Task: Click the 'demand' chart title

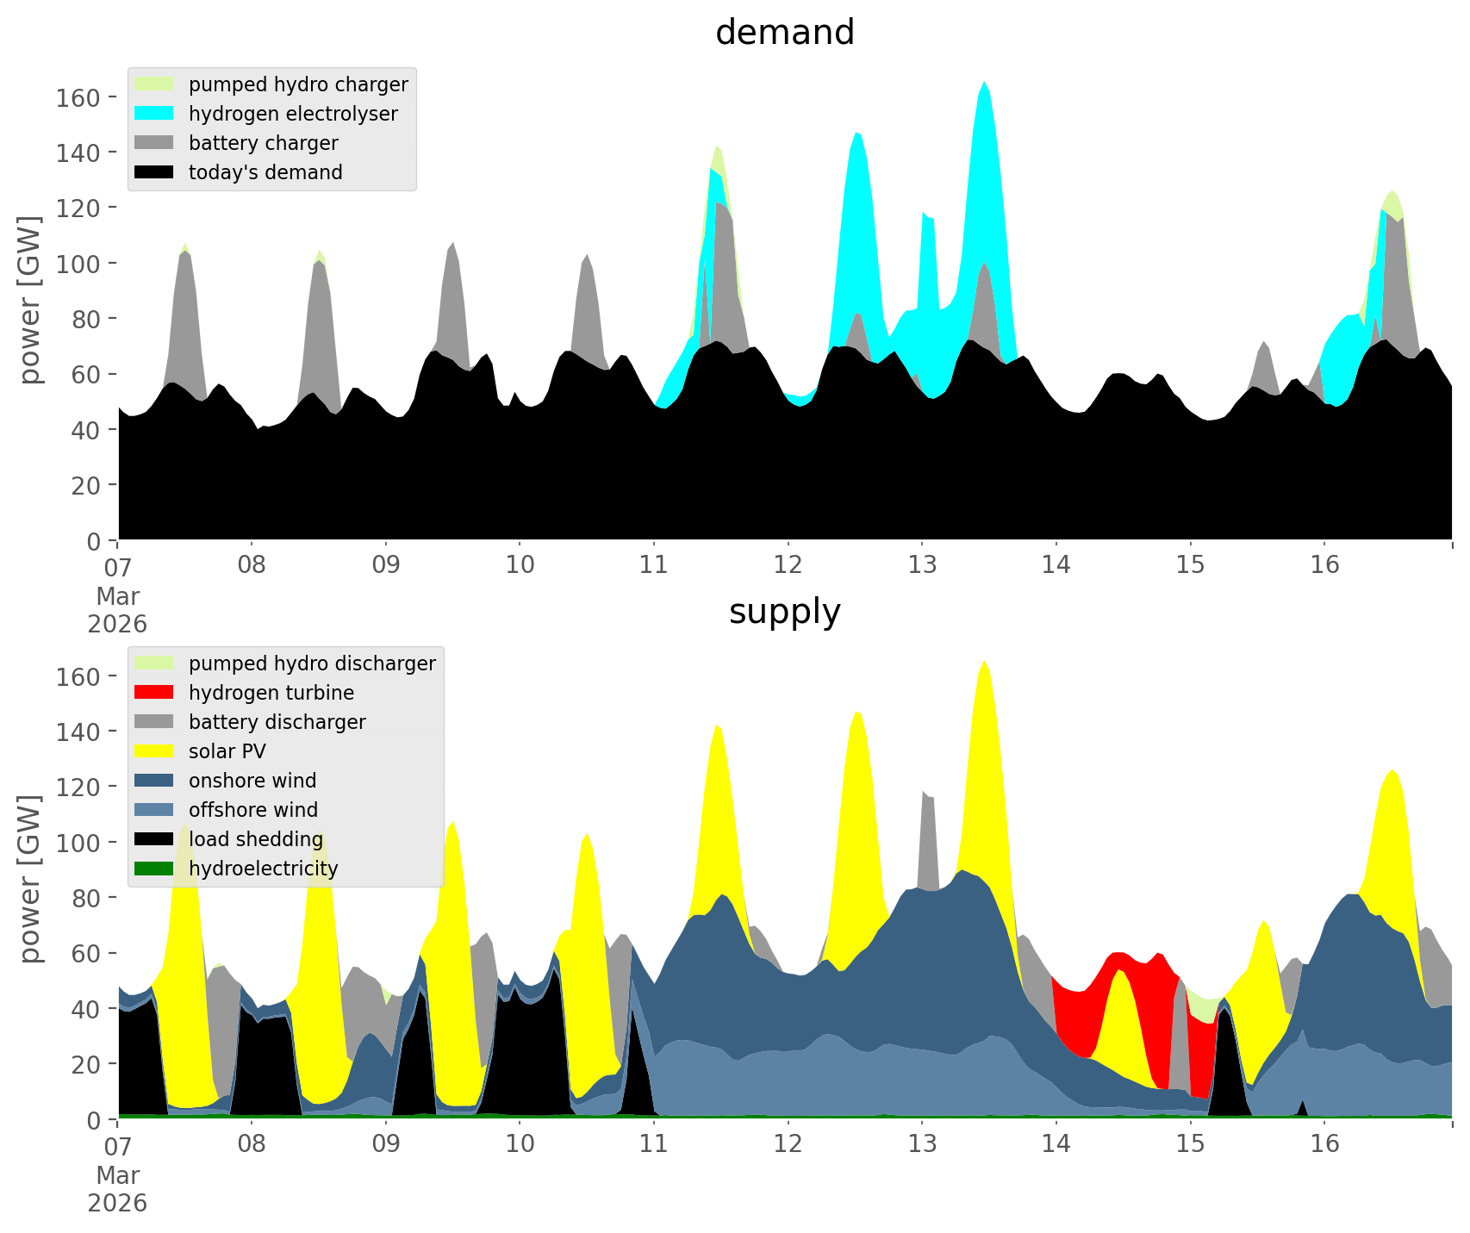Action: (x=784, y=33)
